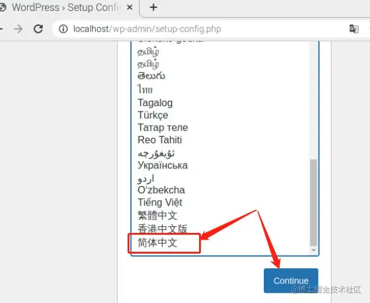
Task: Select the Telugu తెలుగు language option
Action: coord(151,76)
